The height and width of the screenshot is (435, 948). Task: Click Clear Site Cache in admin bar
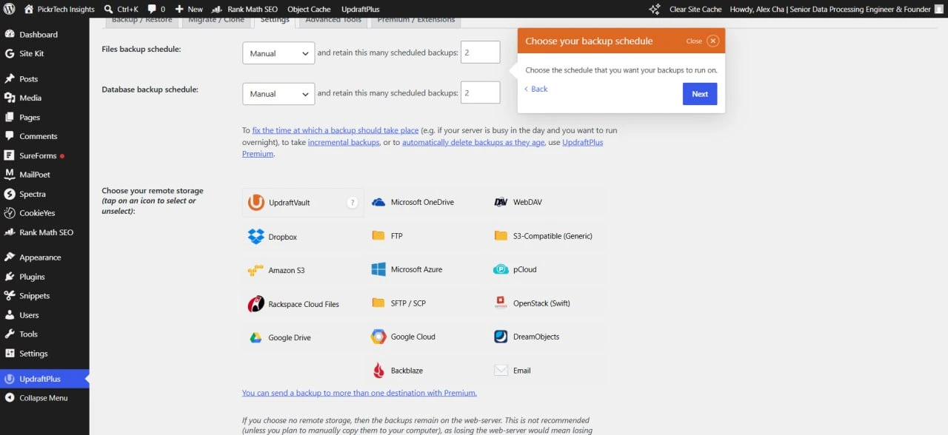(x=695, y=9)
